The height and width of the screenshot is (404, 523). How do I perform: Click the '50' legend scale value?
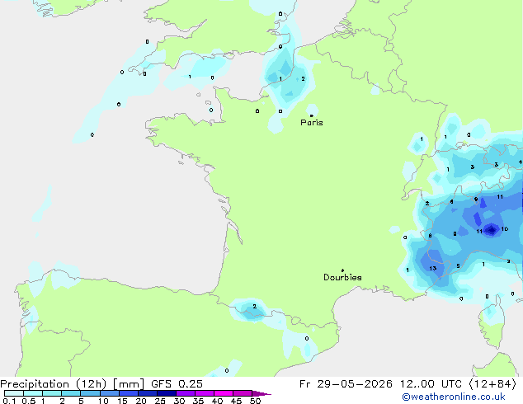point(255,401)
